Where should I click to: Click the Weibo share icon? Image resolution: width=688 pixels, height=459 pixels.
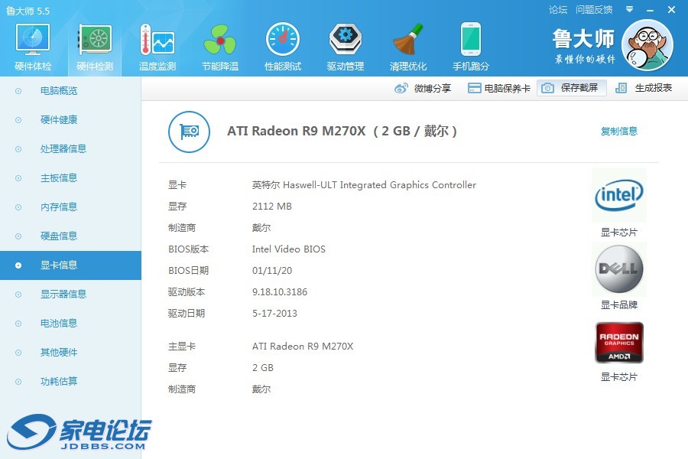point(401,88)
